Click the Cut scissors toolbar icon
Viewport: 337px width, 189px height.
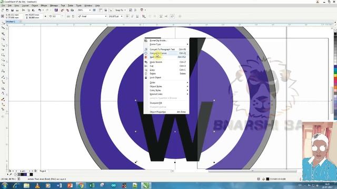pyautogui.click(x=23, y=10)
